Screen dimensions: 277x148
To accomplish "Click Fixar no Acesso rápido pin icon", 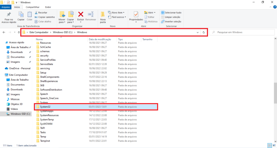I will point(9,15).
